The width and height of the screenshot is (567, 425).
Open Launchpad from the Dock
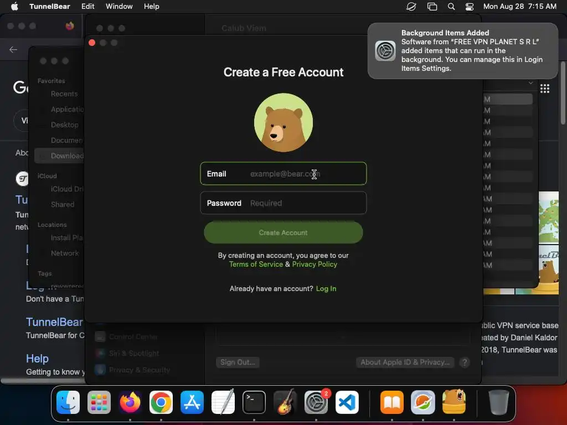click(x=99, y=402)
